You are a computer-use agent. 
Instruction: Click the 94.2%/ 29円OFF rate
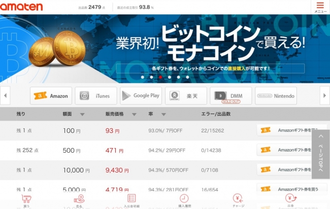tap(167, 150)
